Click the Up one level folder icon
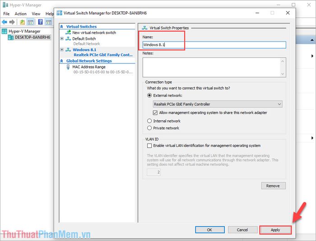The image size is (316, 241). pyautogui.click(x=22, y=22)
